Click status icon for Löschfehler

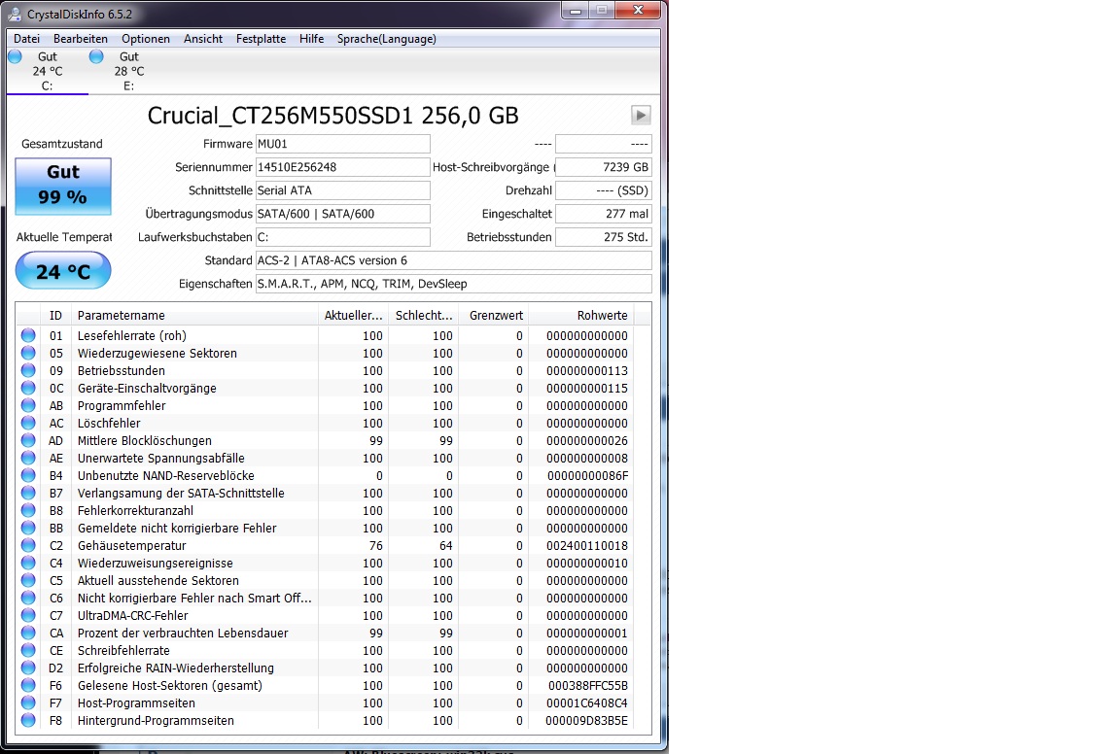tap(28, 423)
